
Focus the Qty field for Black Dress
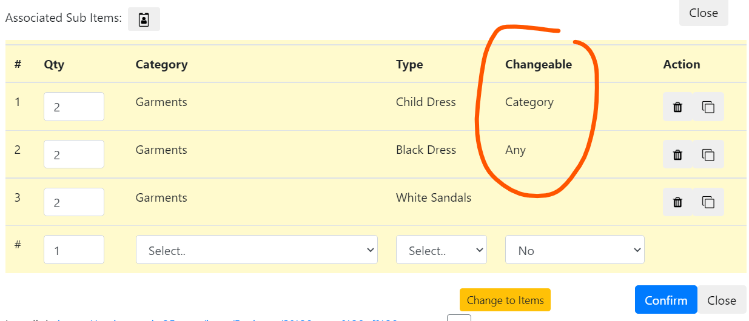(x=74, y=154)
